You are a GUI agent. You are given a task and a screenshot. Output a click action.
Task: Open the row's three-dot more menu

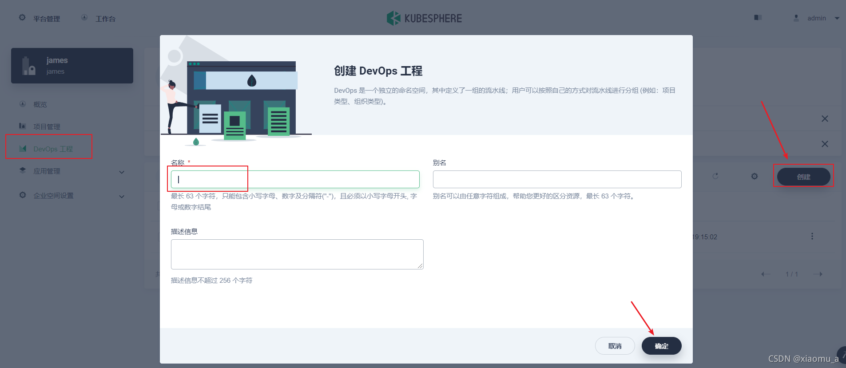[x=812, y=236]
